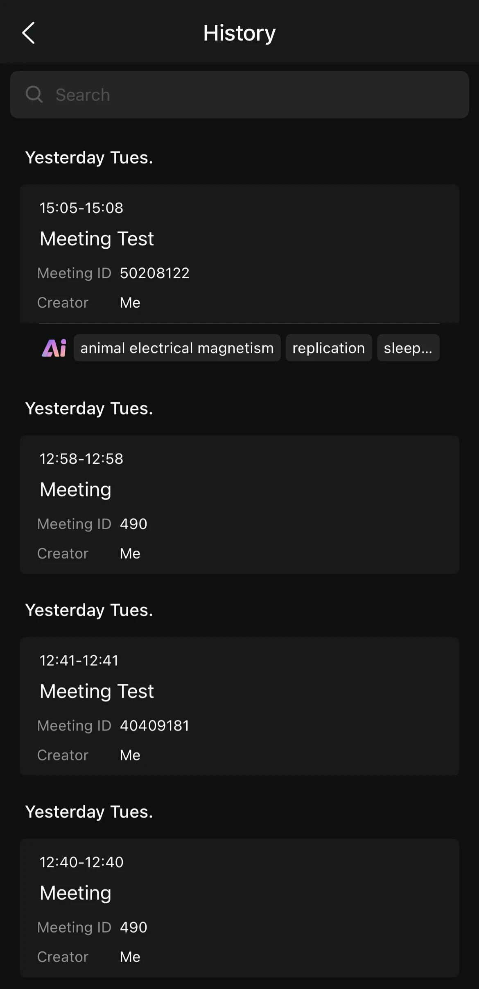479x989 pixels.
Task: Select the 'animal electrical magnetism' tag
Action: click(177, 348)
